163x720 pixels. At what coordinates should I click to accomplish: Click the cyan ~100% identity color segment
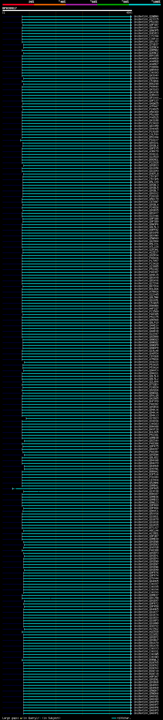145,5
